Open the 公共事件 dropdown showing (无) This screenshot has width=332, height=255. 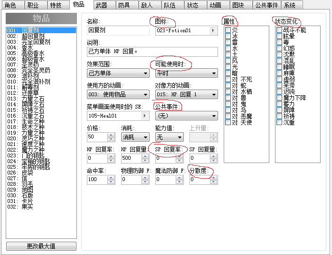pos(187,116)
